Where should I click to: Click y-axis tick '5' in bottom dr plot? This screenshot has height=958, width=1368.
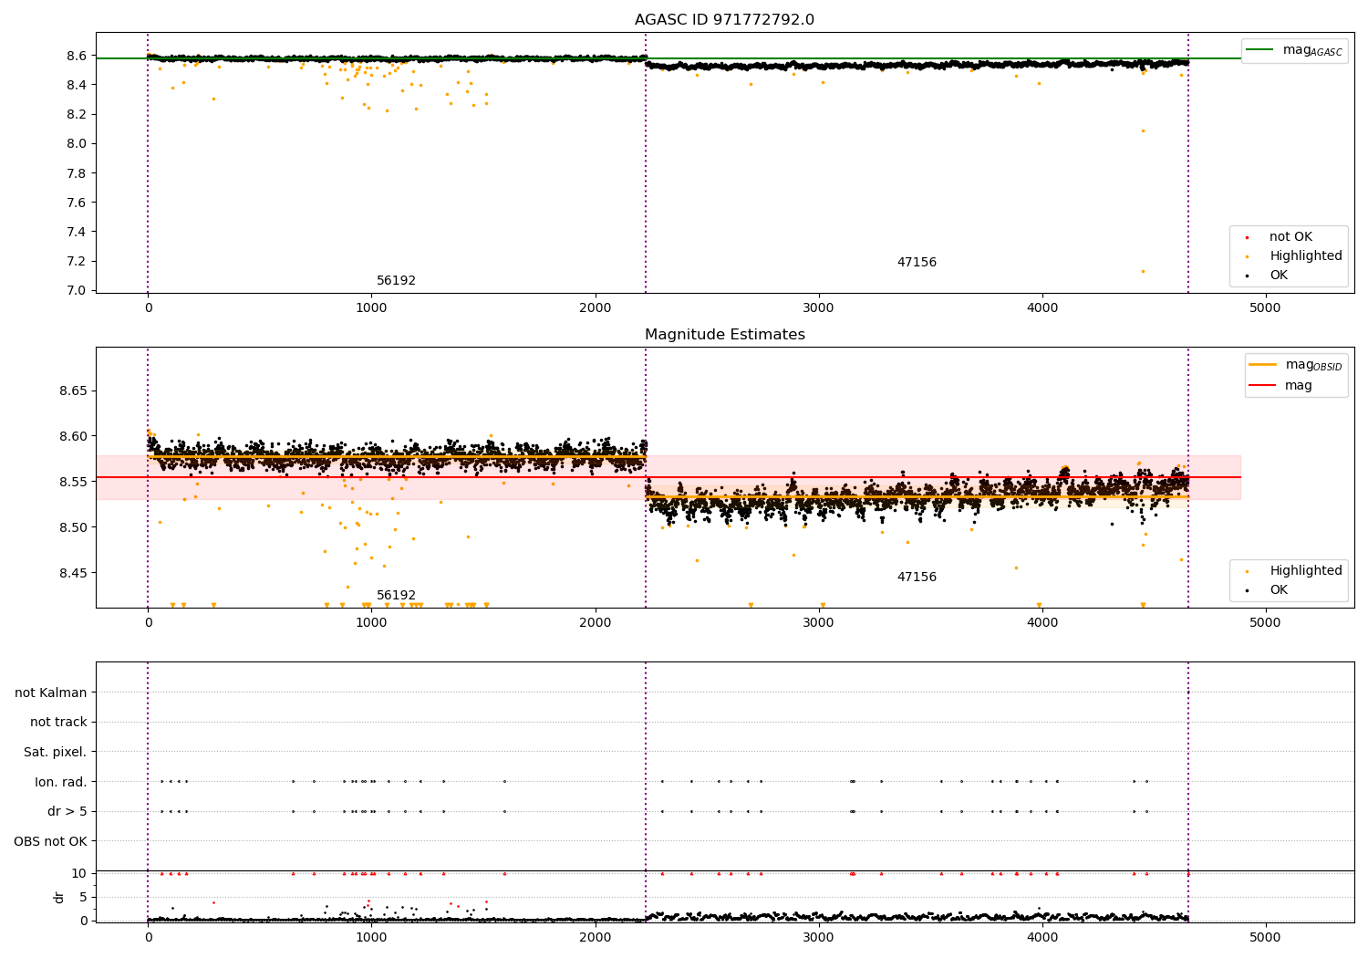point(83,897)
